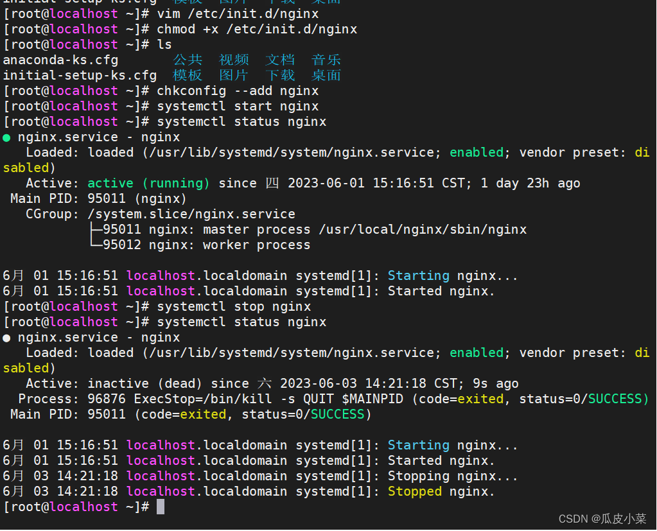Click the terminal cursor at the last prompt
This screenshot has width=657, height=531.
pyautogui.click(x=161, y=507)
